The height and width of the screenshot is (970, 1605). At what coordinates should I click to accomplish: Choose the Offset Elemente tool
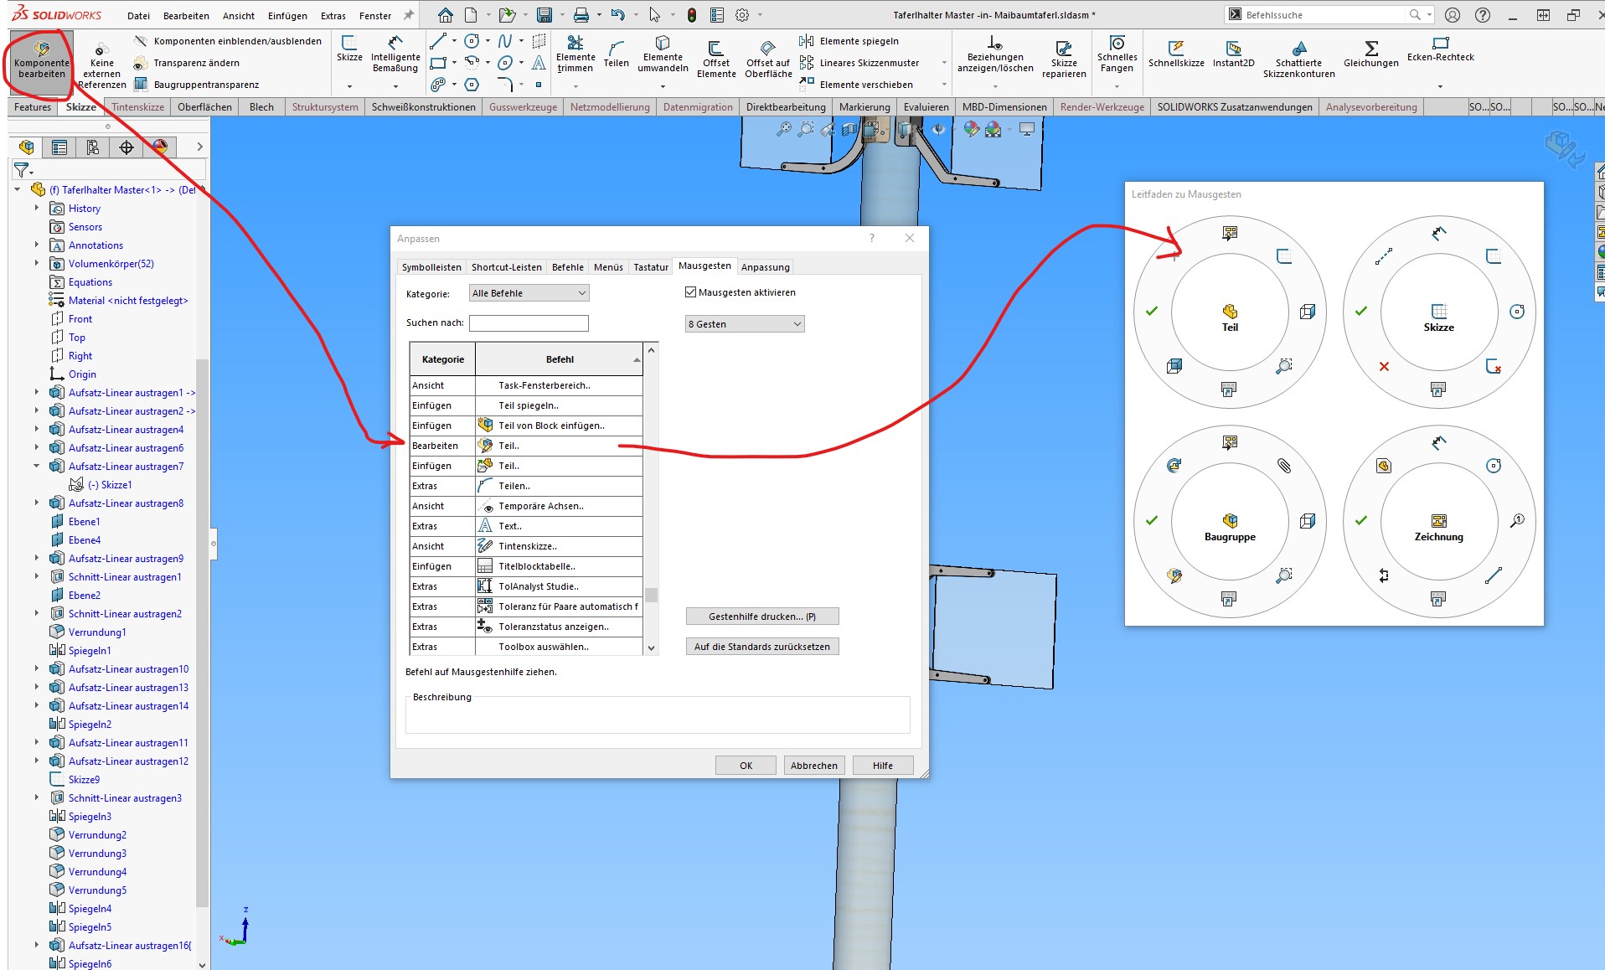click(x=716, y=60)
